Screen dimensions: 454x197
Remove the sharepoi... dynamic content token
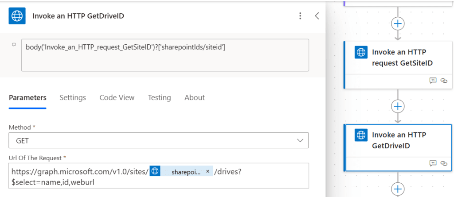pyautogui.click(x=207, y=172)
